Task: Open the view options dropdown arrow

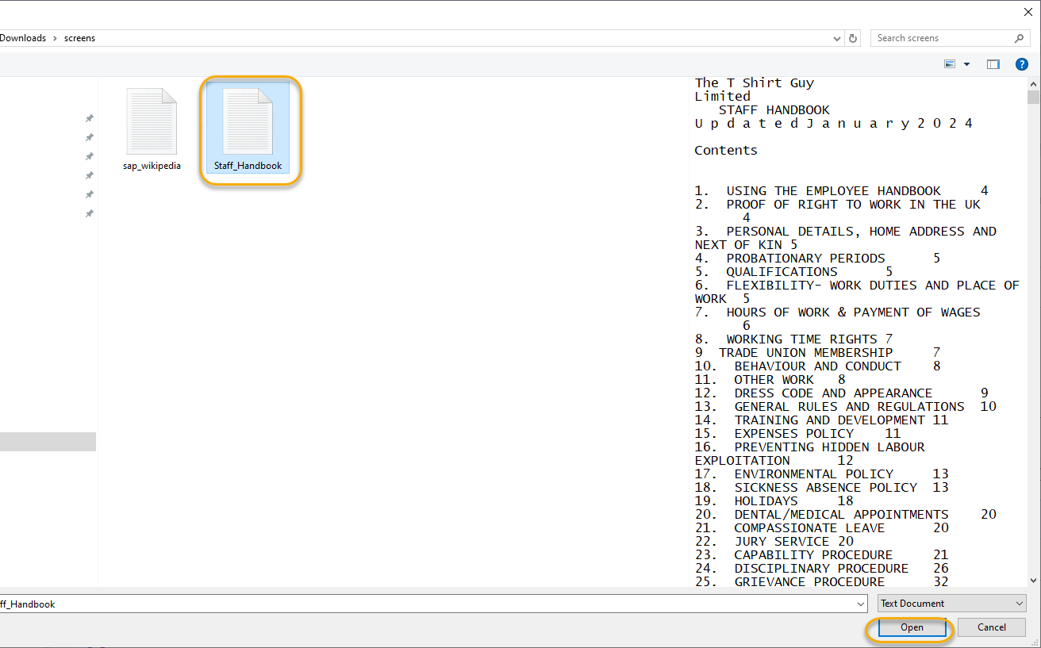Action: pos(966,64)
